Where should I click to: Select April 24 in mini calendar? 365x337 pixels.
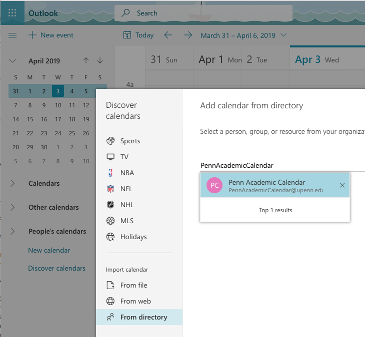(x=58, y=133)
